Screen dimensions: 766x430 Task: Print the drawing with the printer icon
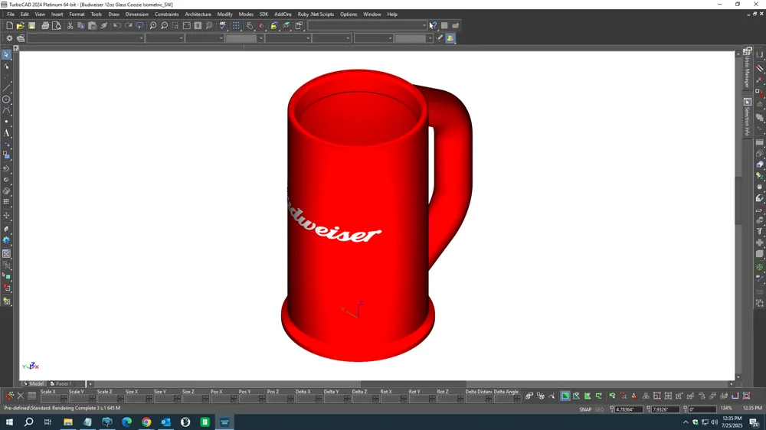tap(45, 25)
